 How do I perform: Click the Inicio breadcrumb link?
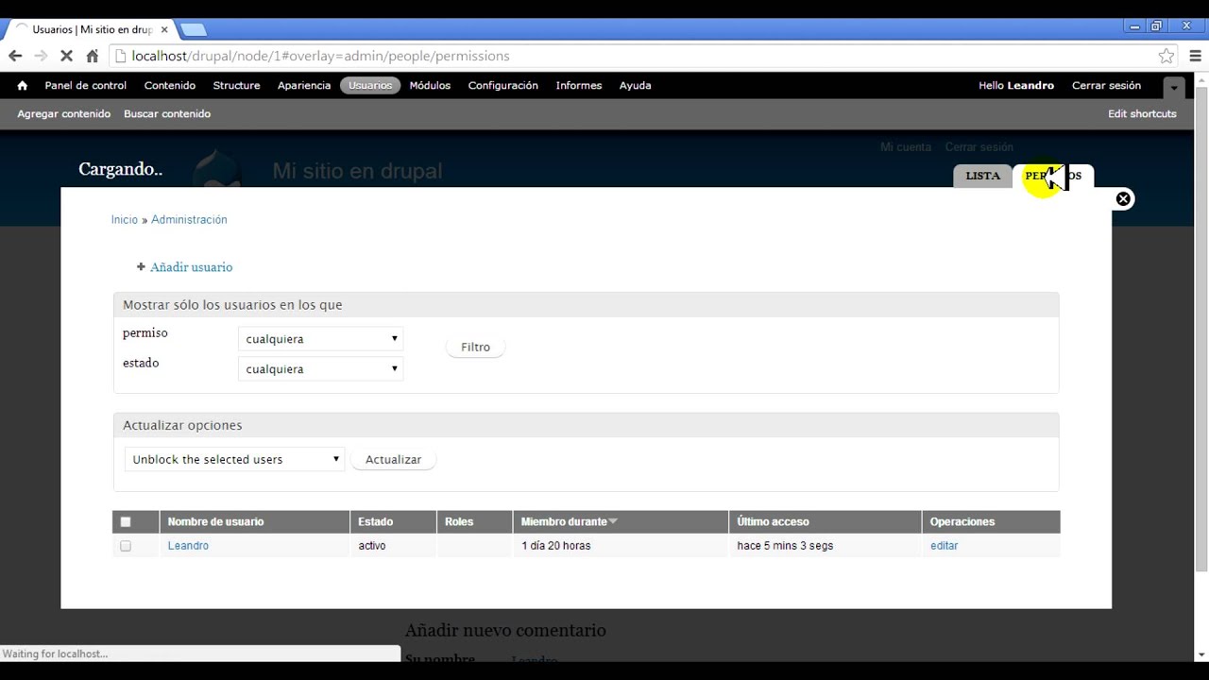[x=125, y=219]
